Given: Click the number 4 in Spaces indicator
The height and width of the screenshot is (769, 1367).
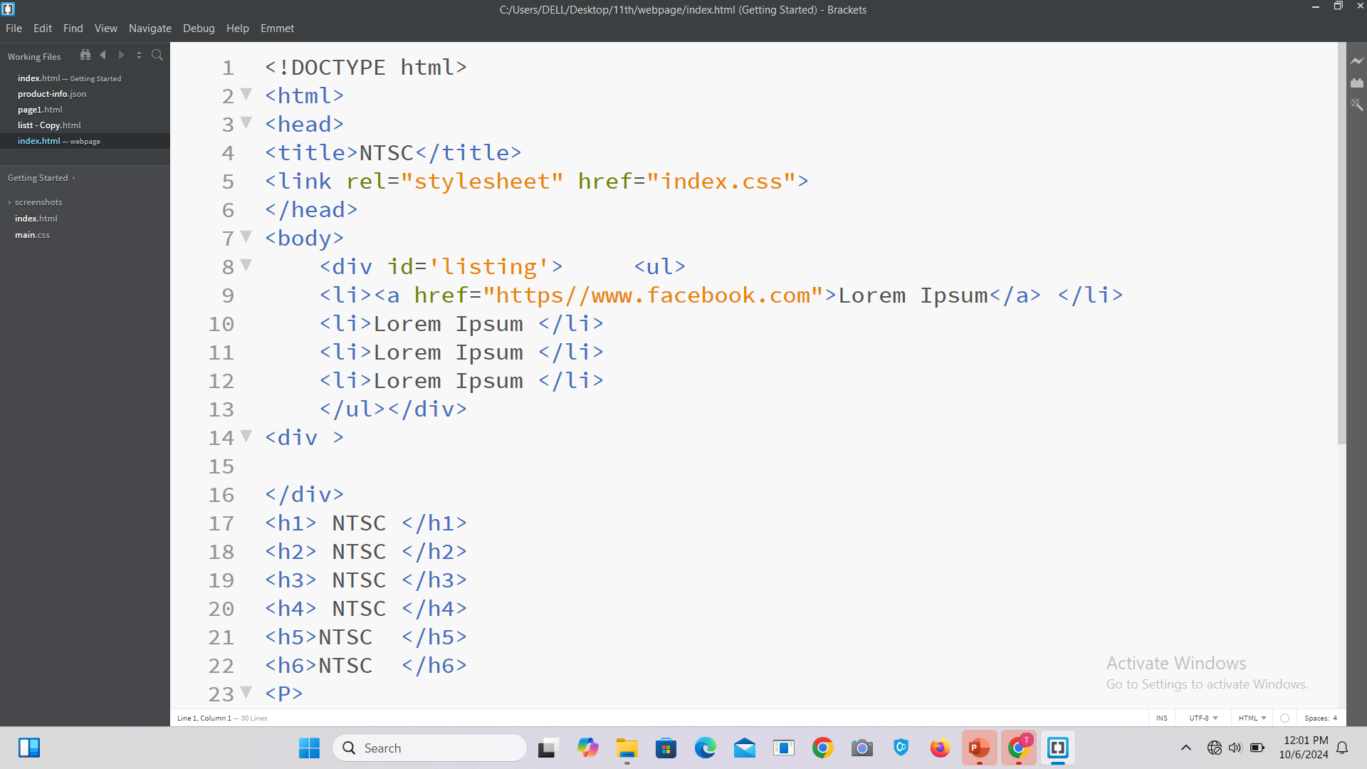Looking at the screenshot, I should (x=1335, y=718).
